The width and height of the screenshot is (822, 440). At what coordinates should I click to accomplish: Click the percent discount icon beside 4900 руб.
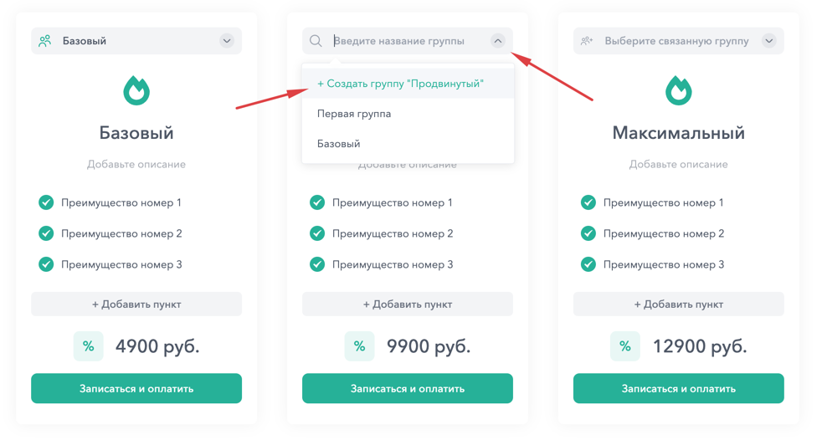pyautogui.click(x=88, y=346)
